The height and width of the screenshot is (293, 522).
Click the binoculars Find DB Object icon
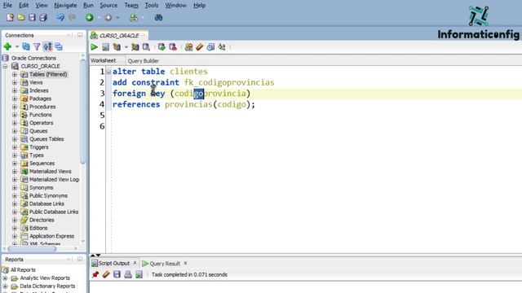158,18
